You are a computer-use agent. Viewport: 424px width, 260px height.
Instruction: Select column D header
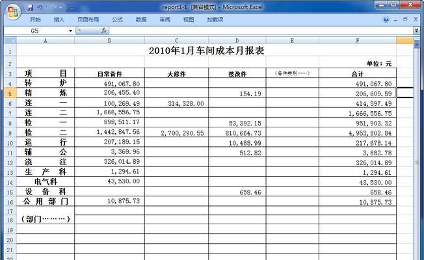[x=237, y=40]
